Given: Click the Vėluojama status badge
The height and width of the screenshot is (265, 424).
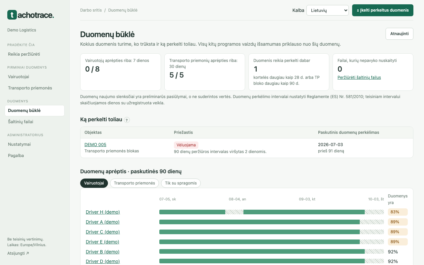Looking at the screenshot, I should click(186, 145).
